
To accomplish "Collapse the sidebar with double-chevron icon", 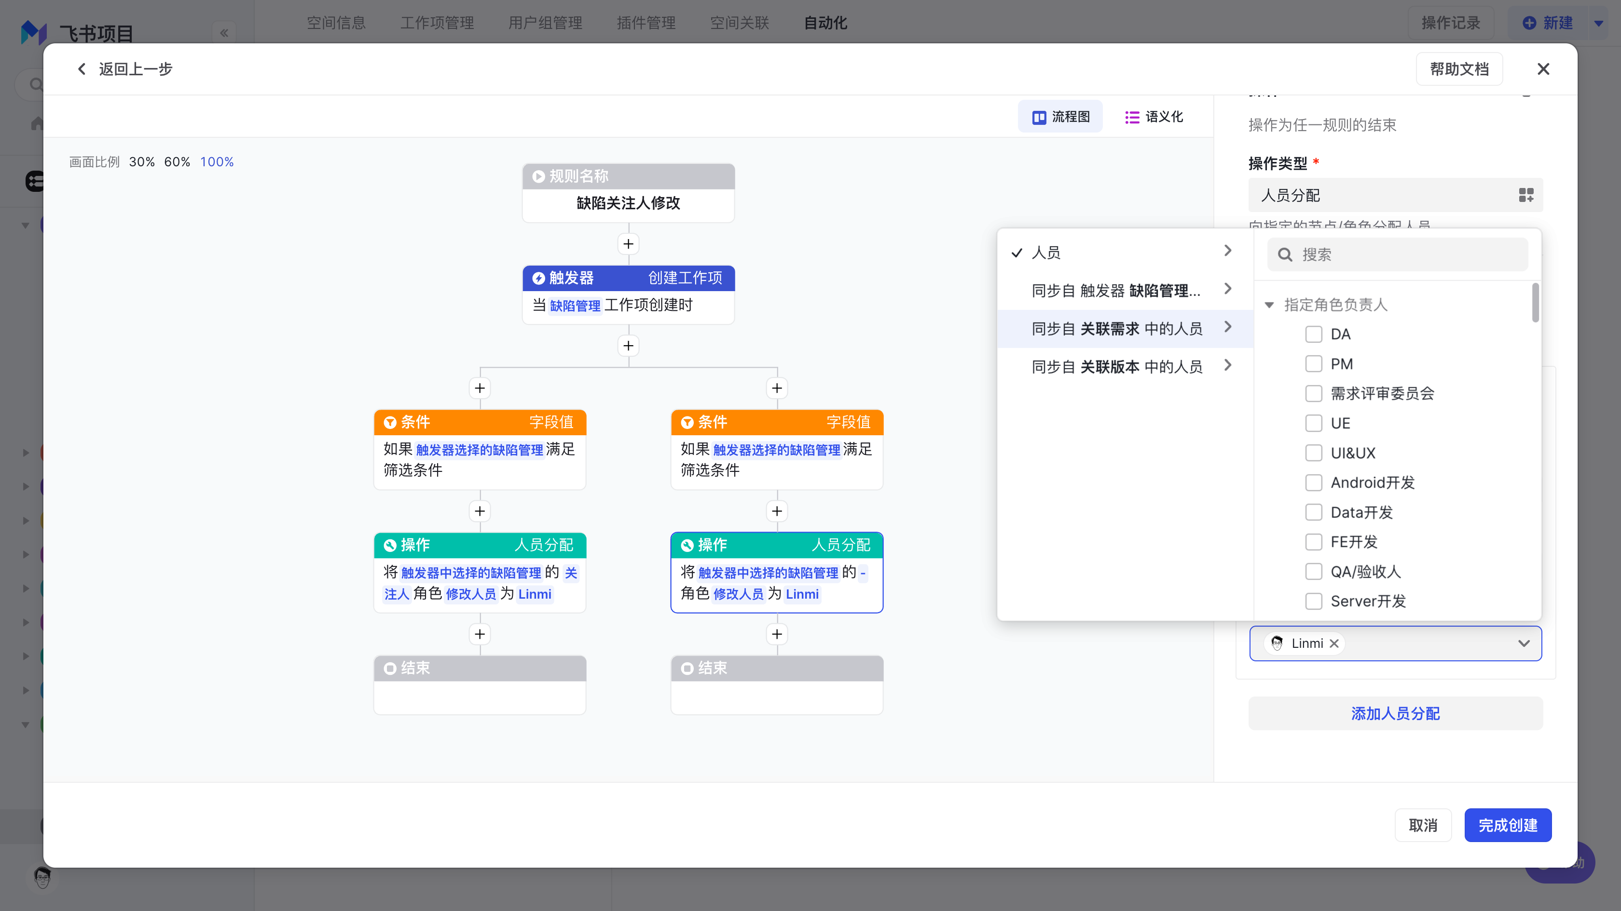I will pyautogui.click(x=224, y=33).
